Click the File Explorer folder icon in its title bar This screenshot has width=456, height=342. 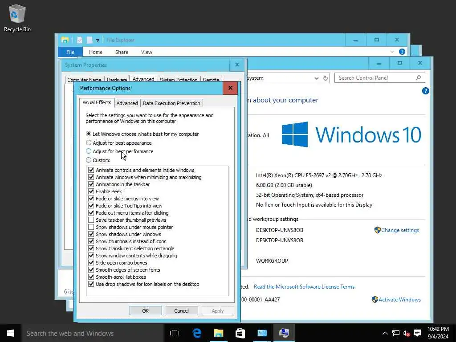tap(65, 40)
